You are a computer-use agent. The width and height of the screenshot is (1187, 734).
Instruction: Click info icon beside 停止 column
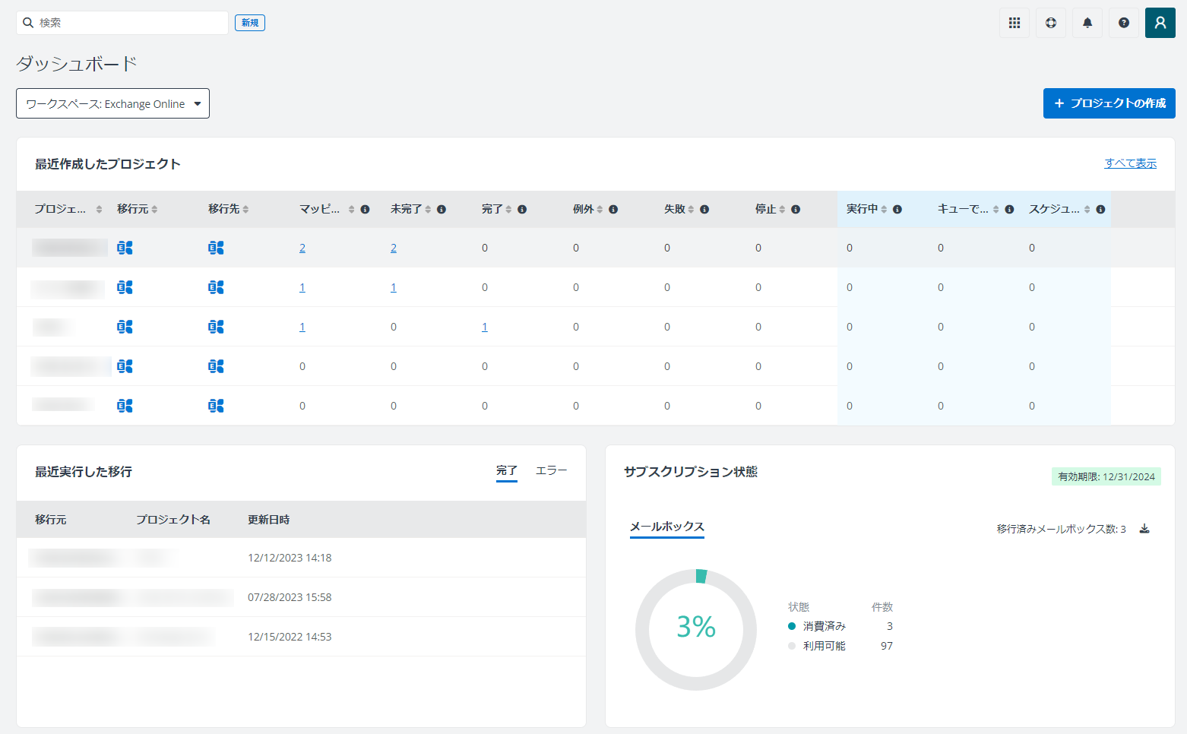point(796,210)
